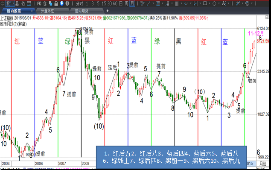Toggle the monthly 月 period button
Image resolution: width=271 pixels, height=170 pixels.
click(x=132, y=3)
